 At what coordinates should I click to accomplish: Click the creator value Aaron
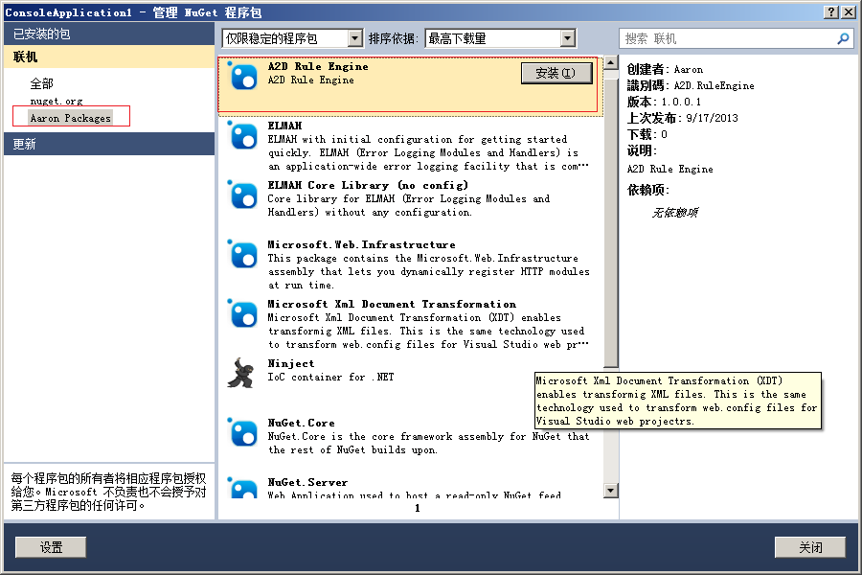tap(689, 70)
